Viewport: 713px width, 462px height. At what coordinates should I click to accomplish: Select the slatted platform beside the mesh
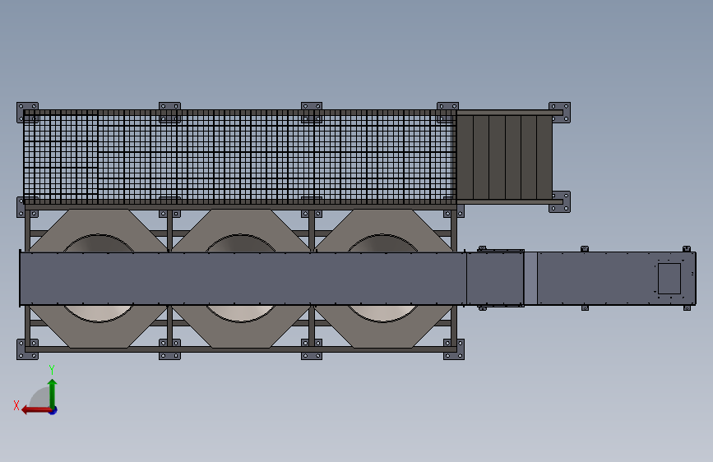click(505, 157)
